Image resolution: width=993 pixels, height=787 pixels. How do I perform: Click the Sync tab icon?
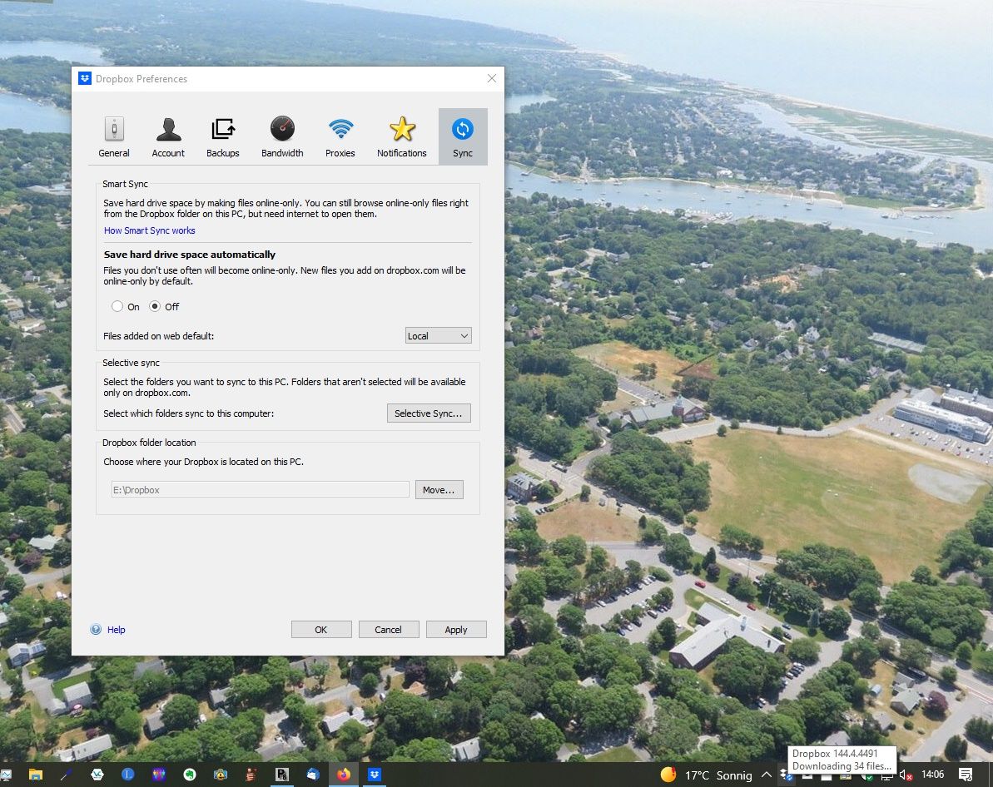(463, 129)
